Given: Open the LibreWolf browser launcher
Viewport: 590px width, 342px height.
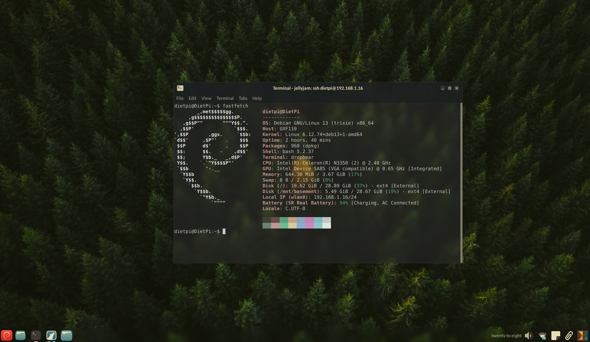Looking at the screenshot, I should 51,335.
